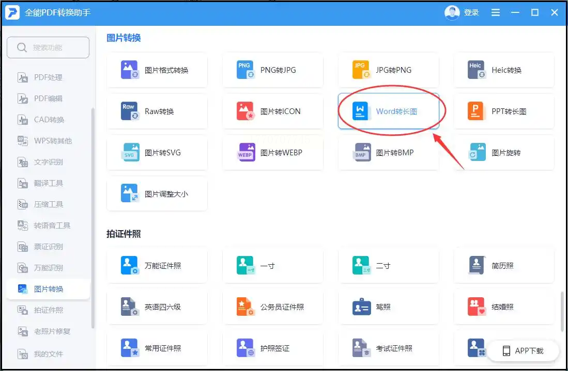Screen dimensions: 568x371
Task: Click the 搜索功能 search field
Action: point(48,47)
